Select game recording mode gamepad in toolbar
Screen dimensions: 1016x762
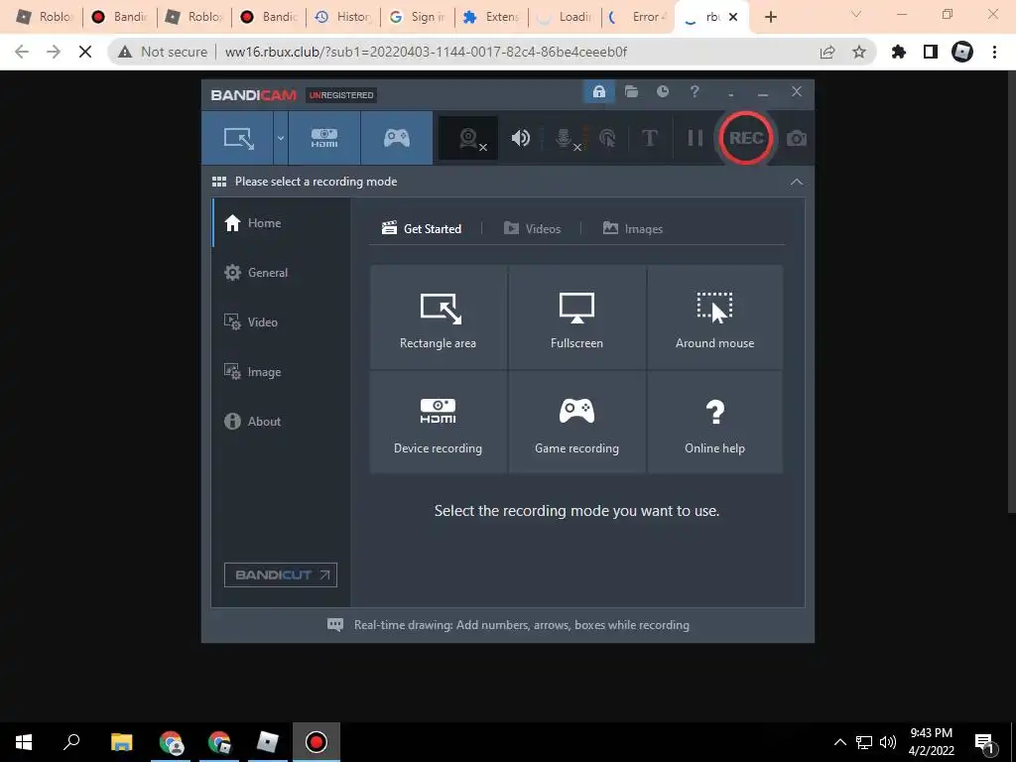click(x=397, y=138)
